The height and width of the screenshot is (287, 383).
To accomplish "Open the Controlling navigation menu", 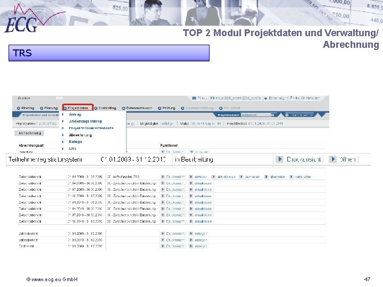I will tap(105, 108).
